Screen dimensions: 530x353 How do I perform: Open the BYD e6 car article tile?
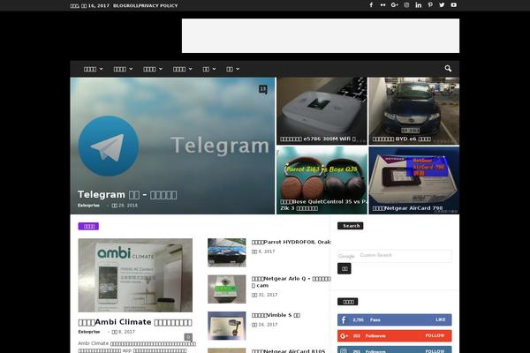(413, 111)
